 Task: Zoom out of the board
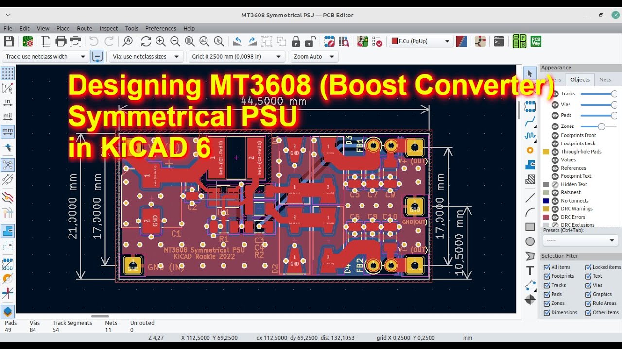coord(175,41)
